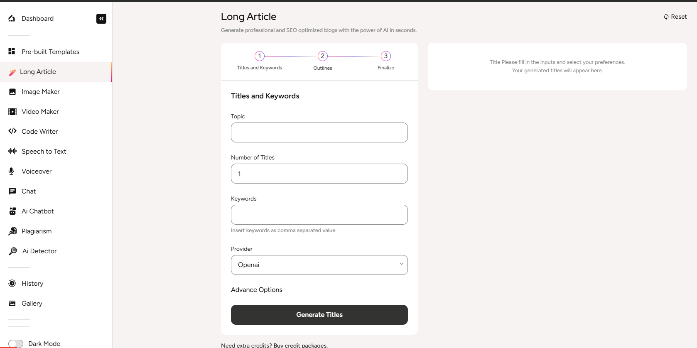Viewport: 697px width, 348px height.
Task: Click the Voiceover microphone icon
Action: [x=12, y=171]
